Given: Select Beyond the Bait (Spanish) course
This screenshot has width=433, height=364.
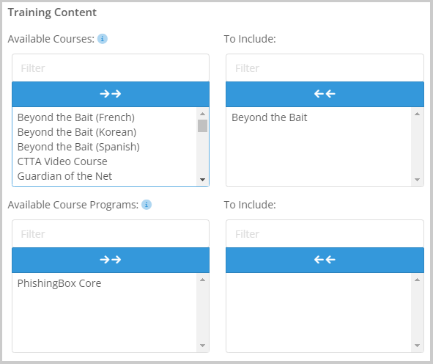Looking at the screenshot, I should [78, 147].
